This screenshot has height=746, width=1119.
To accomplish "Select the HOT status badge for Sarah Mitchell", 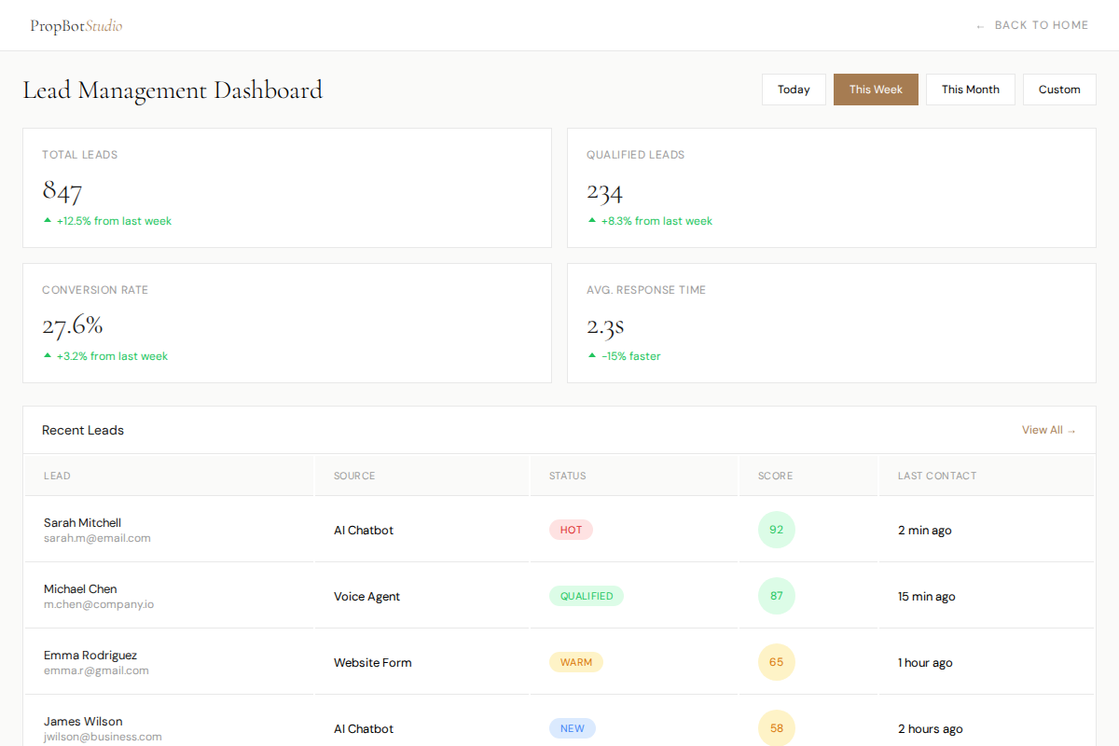I will pyautogui.click(x=571, y=529).
